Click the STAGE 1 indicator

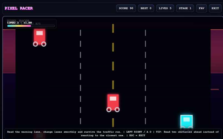185,8
